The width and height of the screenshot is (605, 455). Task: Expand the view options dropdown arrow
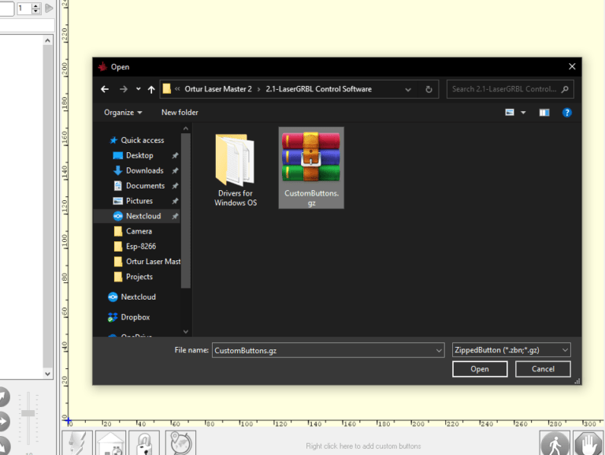tap(523, 113)
